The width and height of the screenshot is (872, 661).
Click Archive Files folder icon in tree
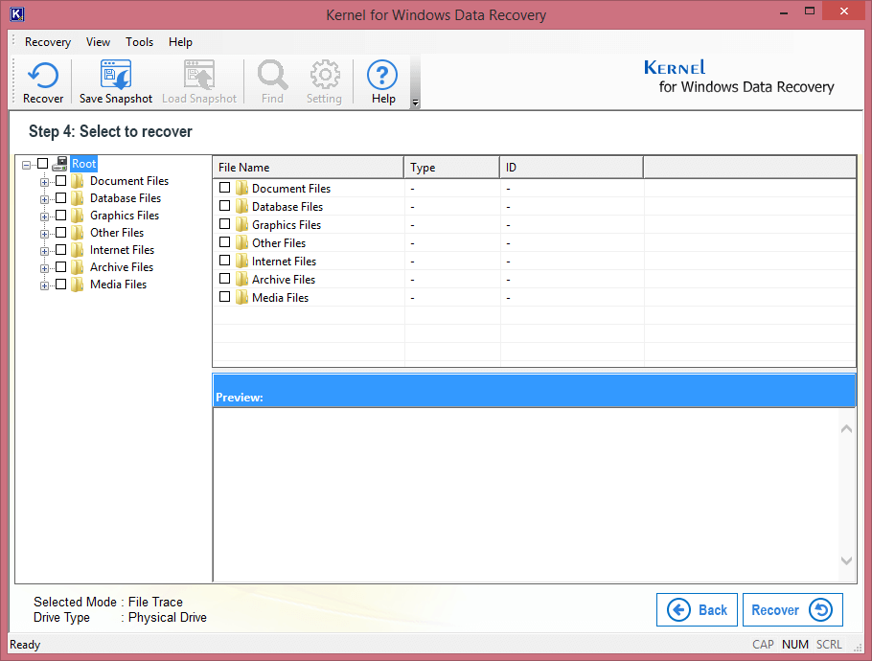point(78,267)
